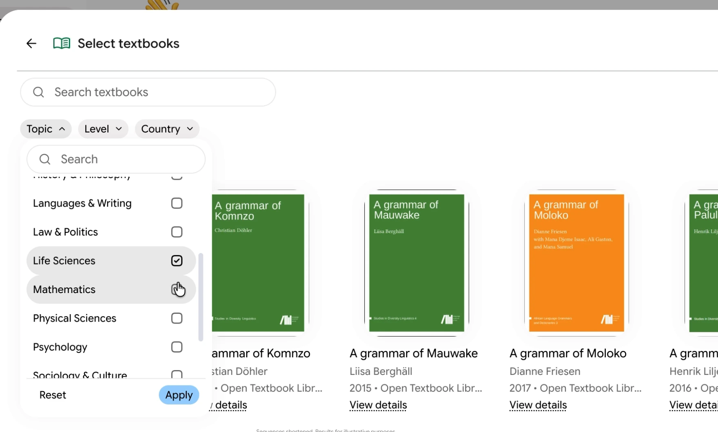Click author name Liisa Berghäll
The image size is (718, 432).
point(381,371)
